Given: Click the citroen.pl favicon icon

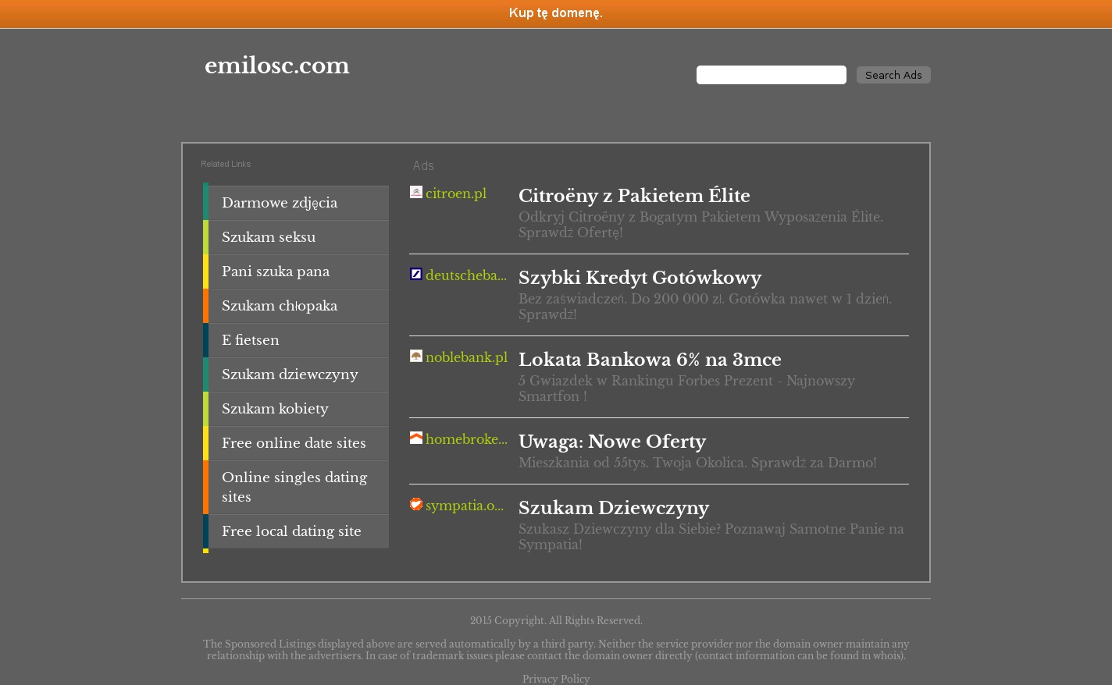Looking at the screenshot, I should [x=416, y=192].
